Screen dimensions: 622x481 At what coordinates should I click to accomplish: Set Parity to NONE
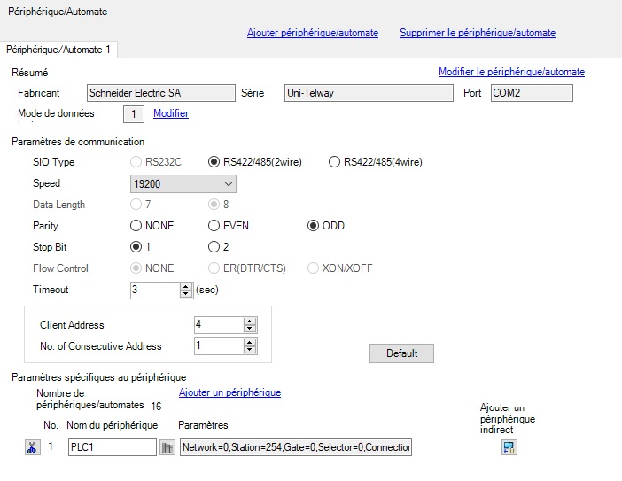136,226
